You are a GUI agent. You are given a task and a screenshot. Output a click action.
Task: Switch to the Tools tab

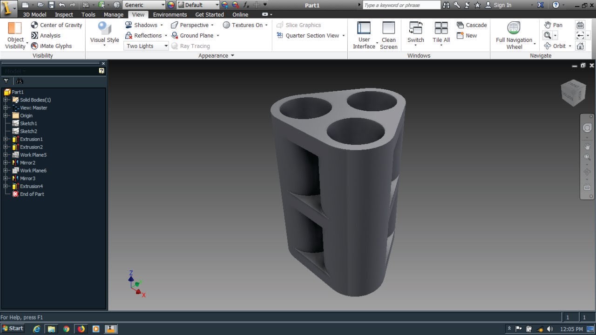point(88,14)
